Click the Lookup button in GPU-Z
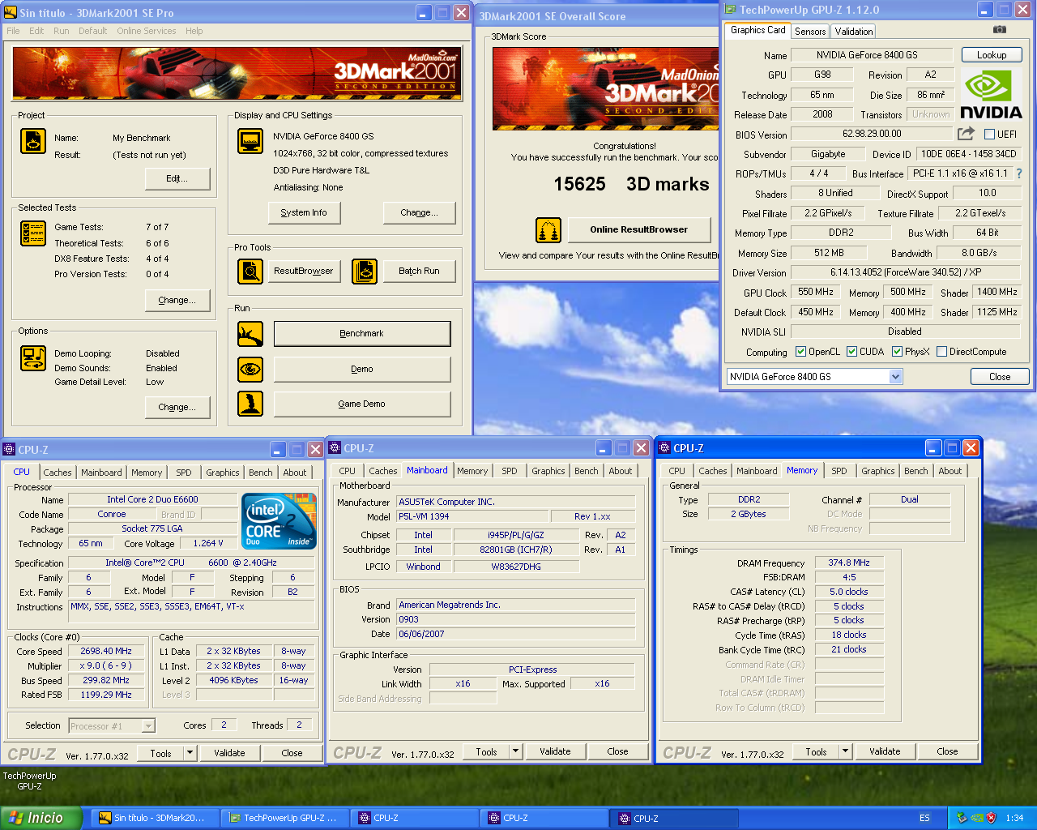The width and height of the screenshot is (1037, 830). pyautogui.click(x=992, y=55)
